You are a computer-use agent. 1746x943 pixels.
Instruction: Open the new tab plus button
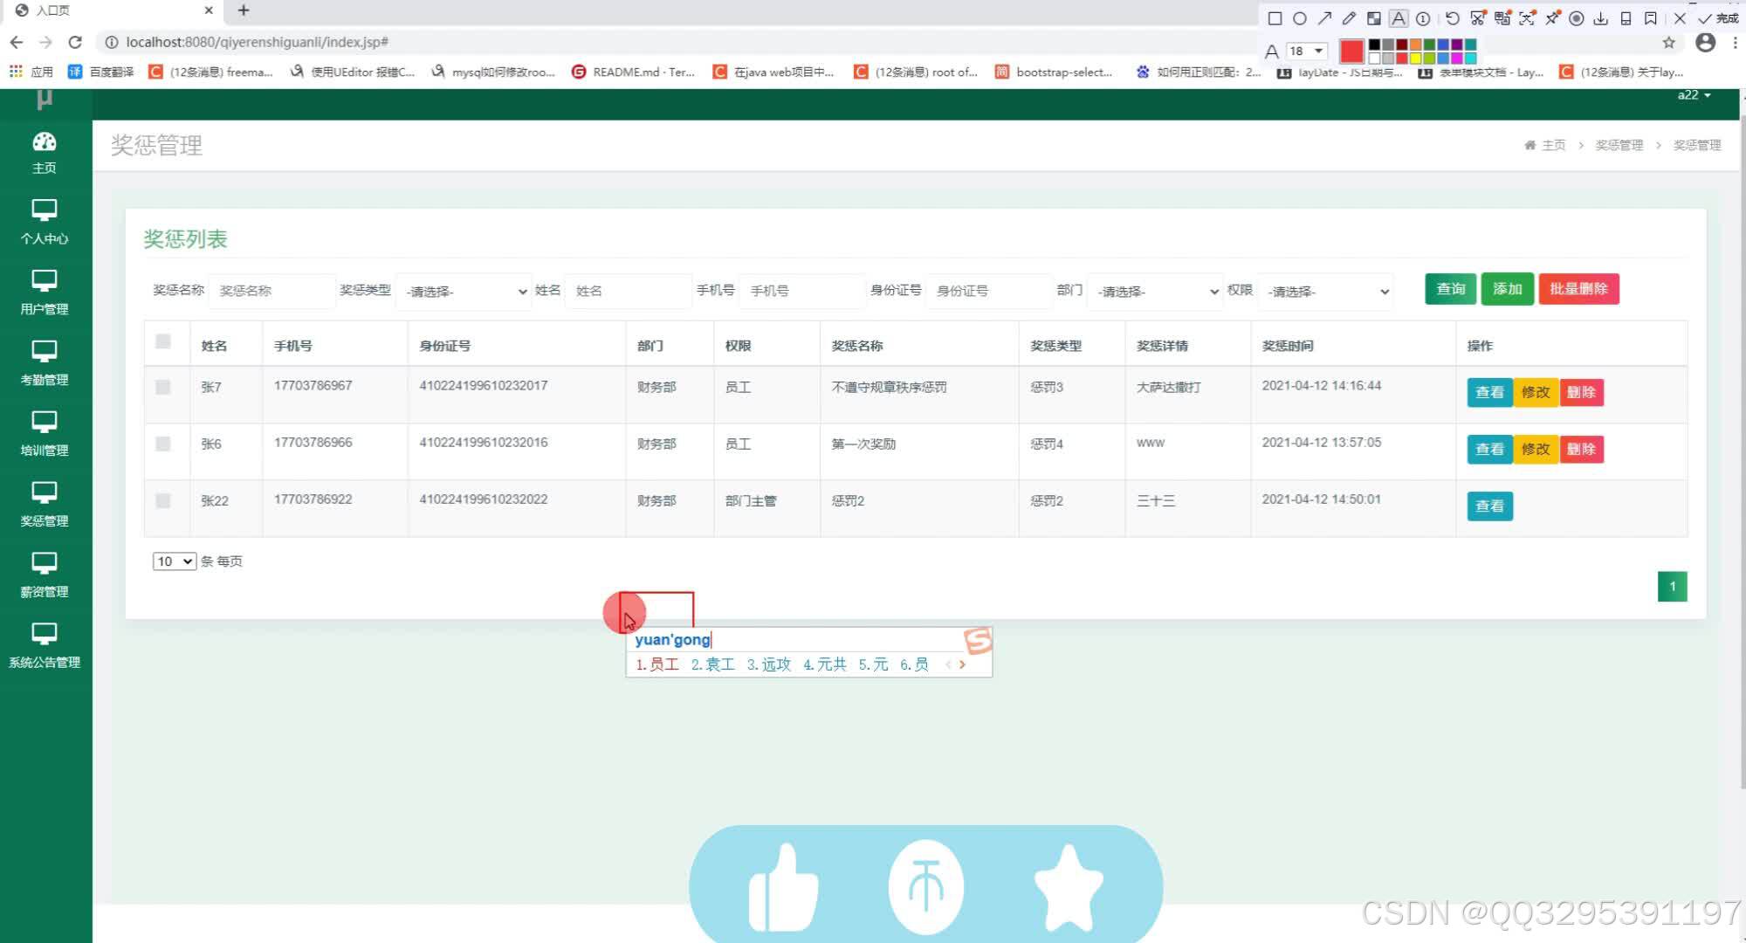244,10
